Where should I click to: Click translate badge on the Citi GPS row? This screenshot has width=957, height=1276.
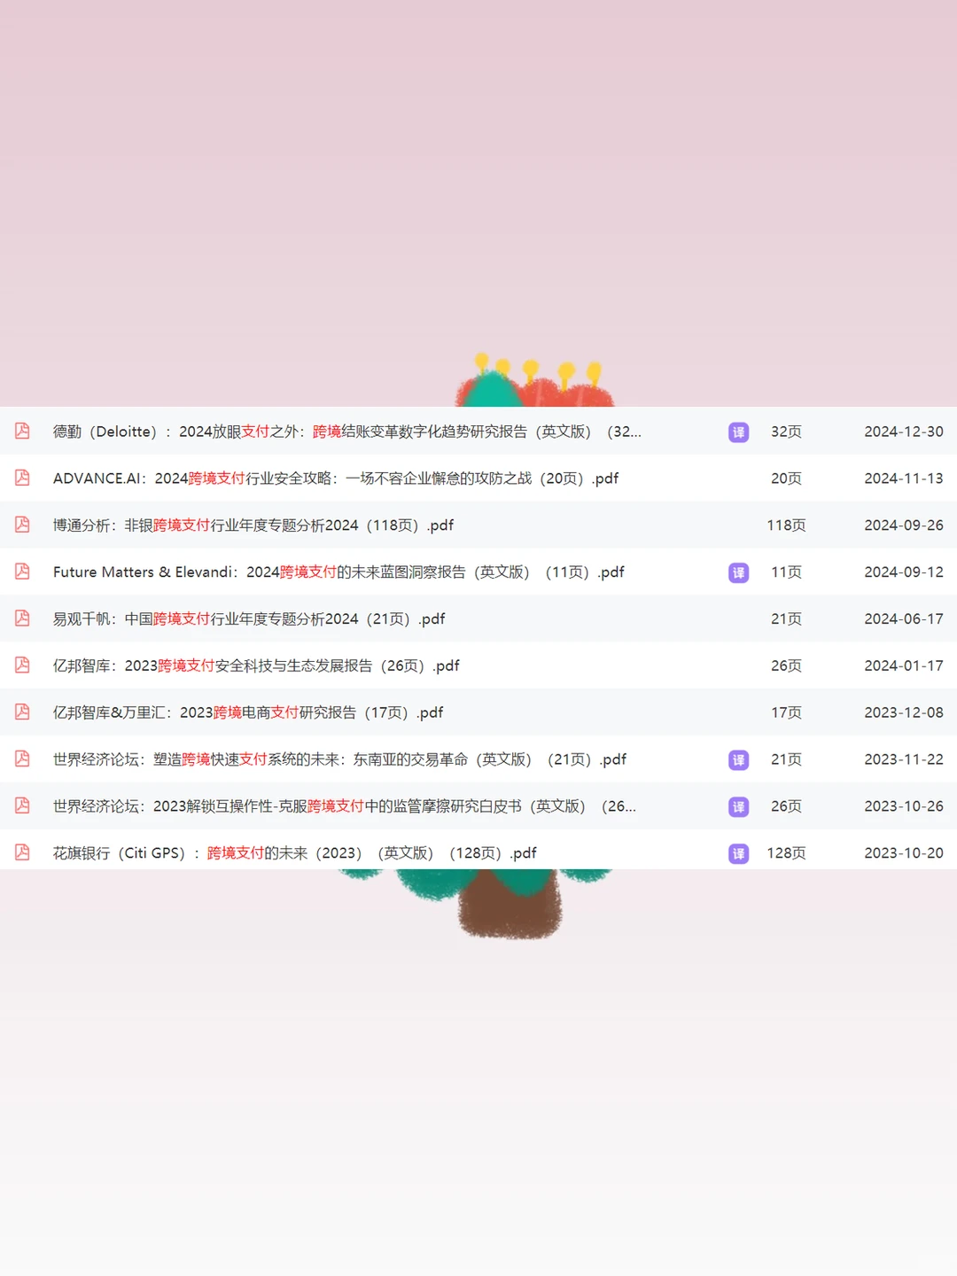pos(738,854)
